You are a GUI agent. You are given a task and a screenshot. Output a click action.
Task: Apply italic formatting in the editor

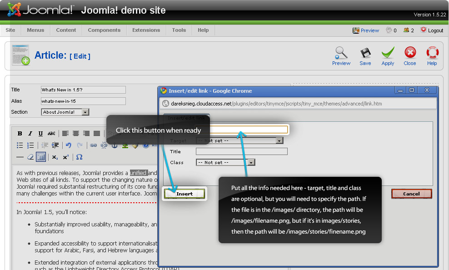(30, 134)
